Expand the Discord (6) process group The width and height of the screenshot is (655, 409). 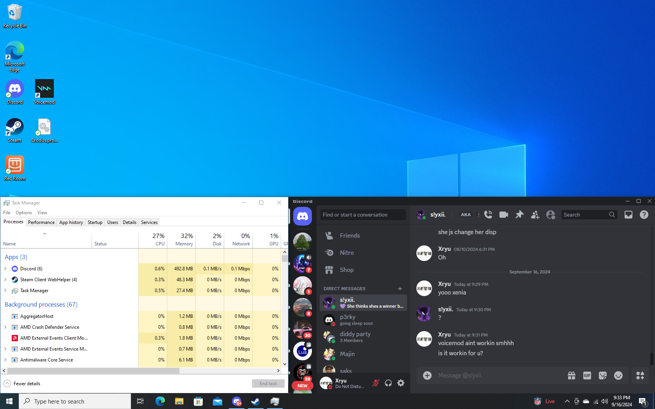pyautogui.click(x=5, y=269)
